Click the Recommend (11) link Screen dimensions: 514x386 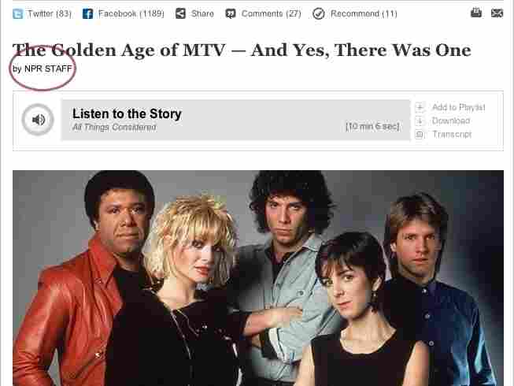point(364,13)
